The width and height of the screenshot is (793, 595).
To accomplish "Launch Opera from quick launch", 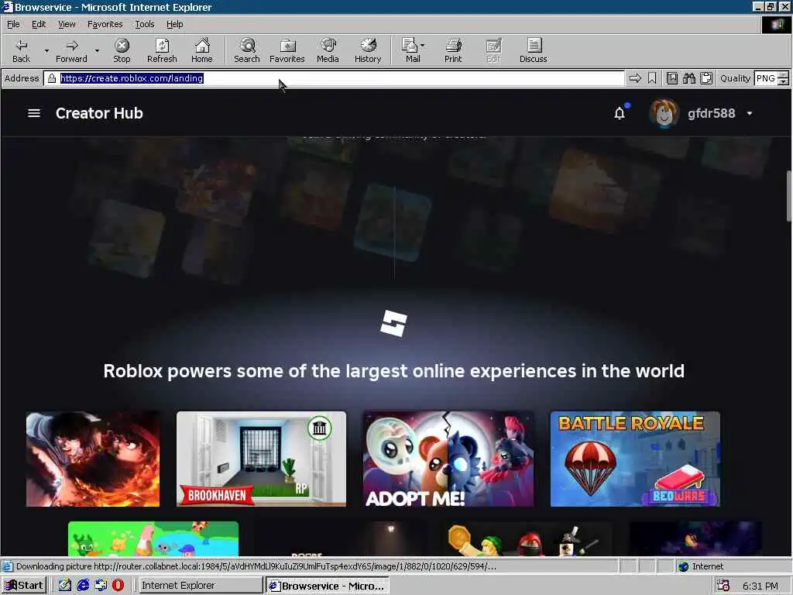I will pos(118,586).
